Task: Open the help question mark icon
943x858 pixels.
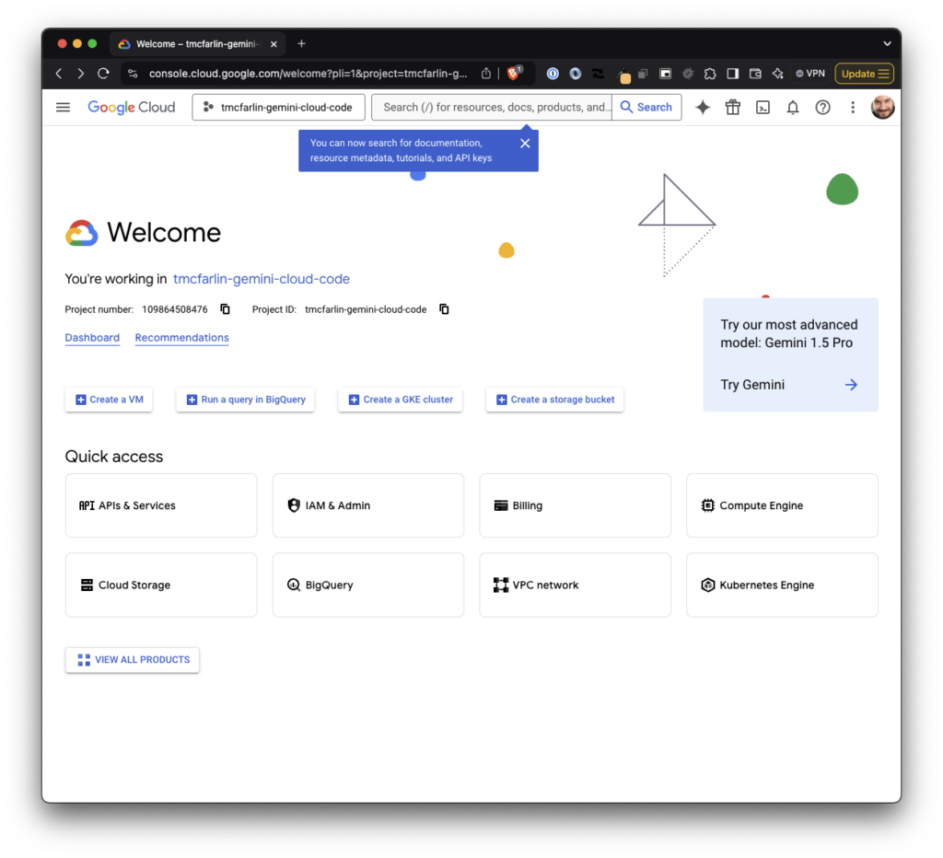Action: point(822,107)
